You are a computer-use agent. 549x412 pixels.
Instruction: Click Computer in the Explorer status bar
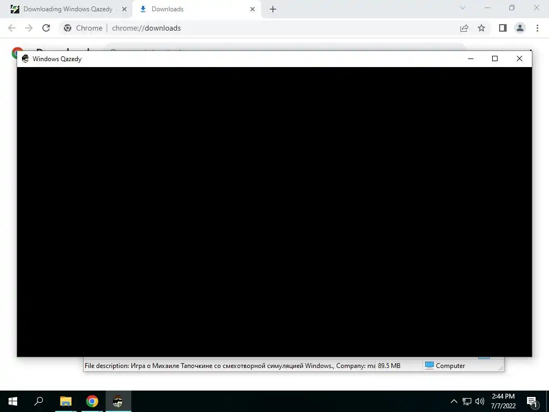[x=445, y=366]
